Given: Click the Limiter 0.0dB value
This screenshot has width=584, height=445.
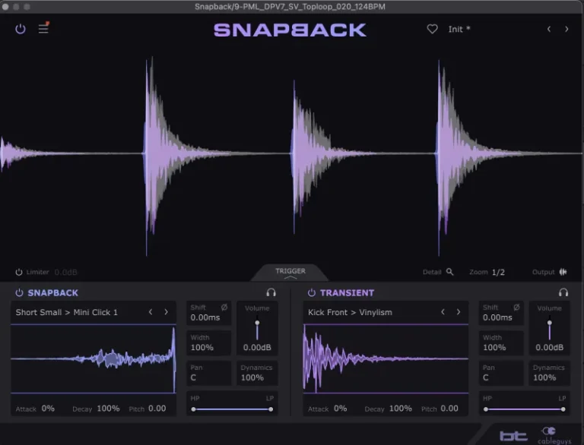Looking at the screenshot, I should (65, 272).
